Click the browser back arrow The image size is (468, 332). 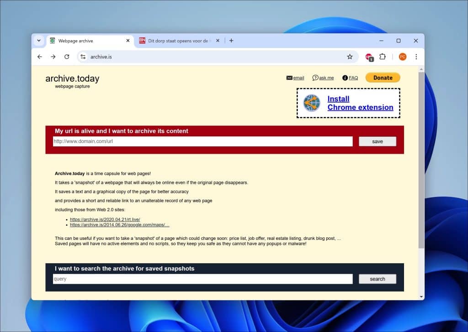(x=40, y=57)
